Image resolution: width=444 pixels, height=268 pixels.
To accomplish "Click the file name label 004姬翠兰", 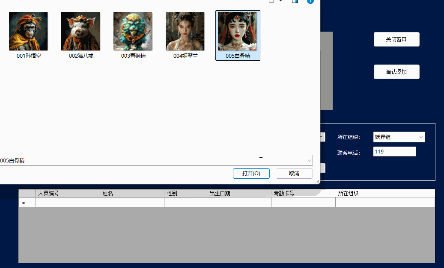I will coord(185,56).
